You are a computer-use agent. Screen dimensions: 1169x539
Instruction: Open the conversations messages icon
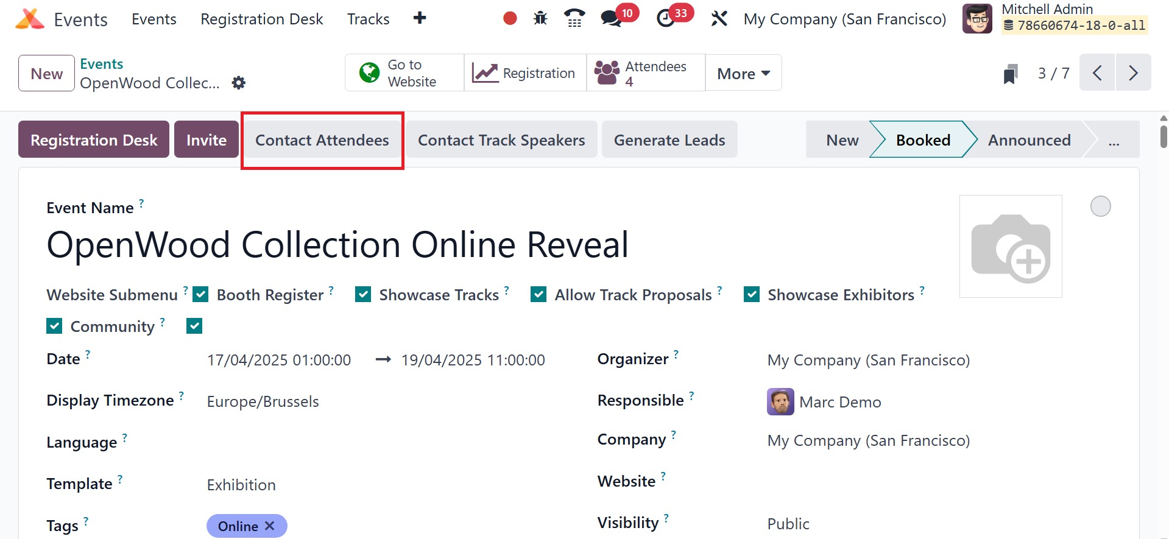coord(612,19)
